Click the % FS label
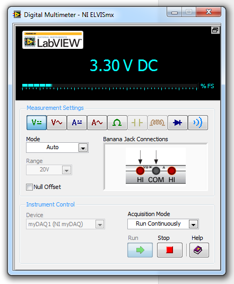This screenshot has width=234, height=284. click(207, 86)
